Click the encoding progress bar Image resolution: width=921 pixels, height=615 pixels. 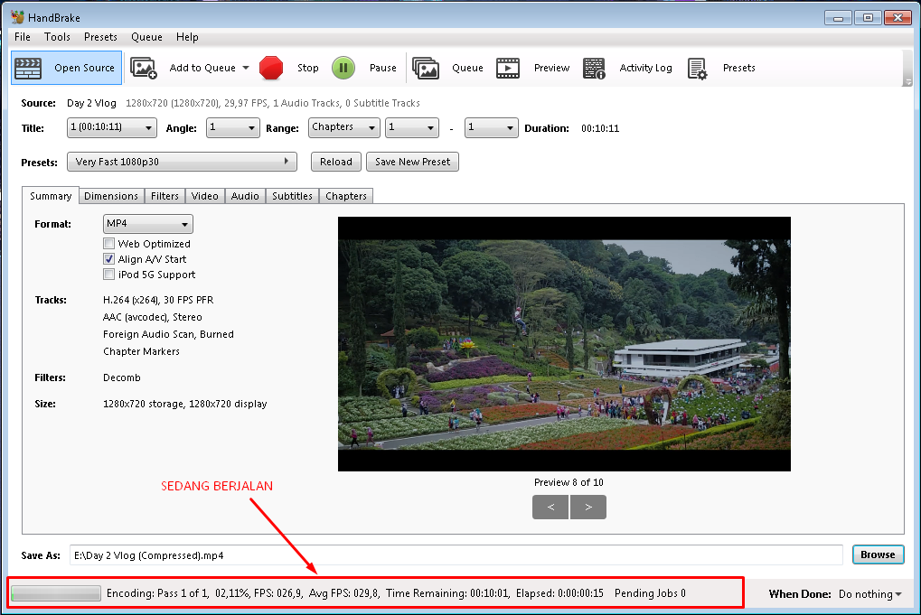(x=56, y=593)
